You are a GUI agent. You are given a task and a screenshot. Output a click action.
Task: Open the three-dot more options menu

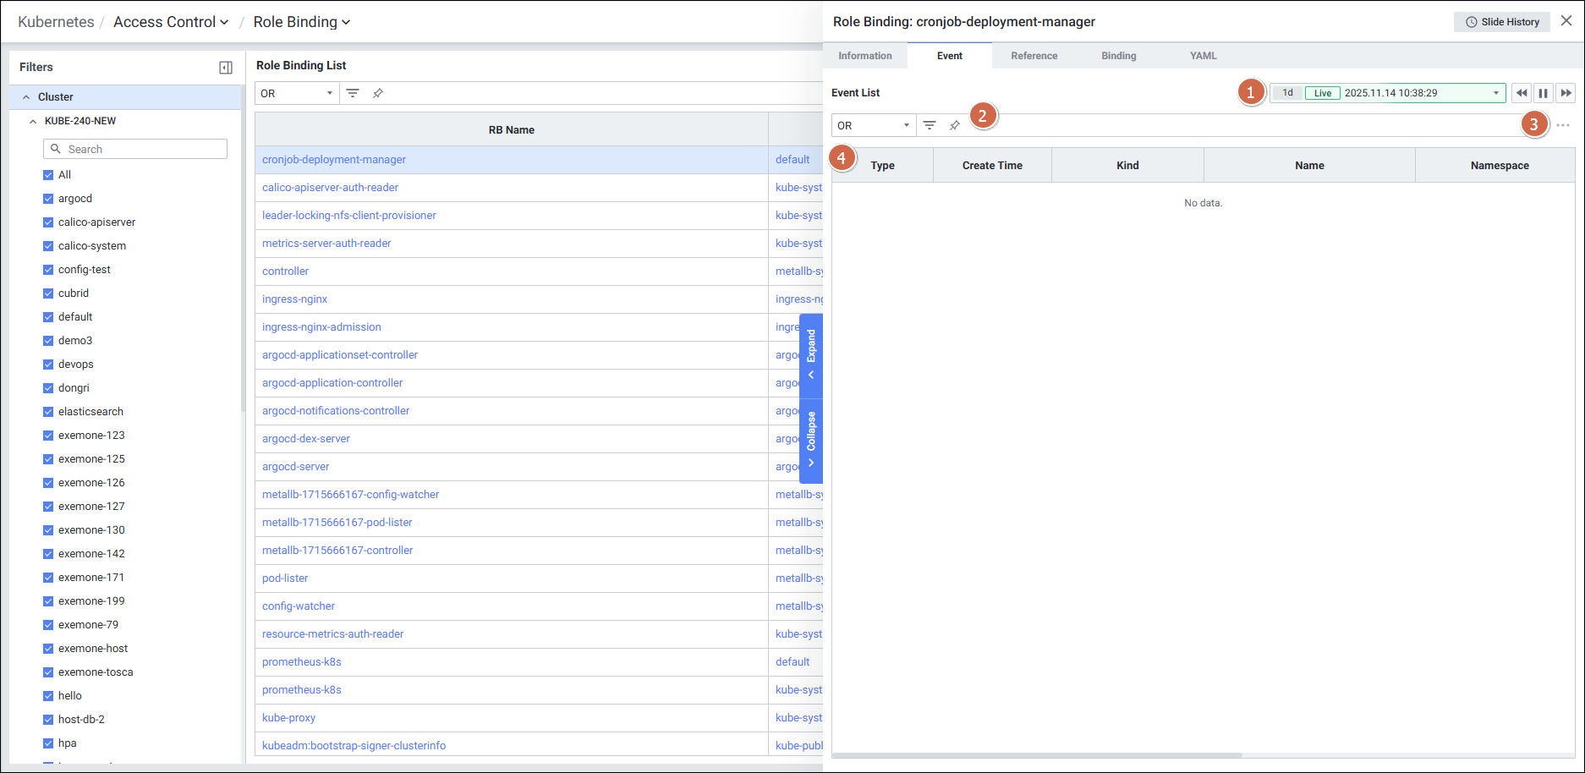pyautogui.click(x=1563, y=125)
